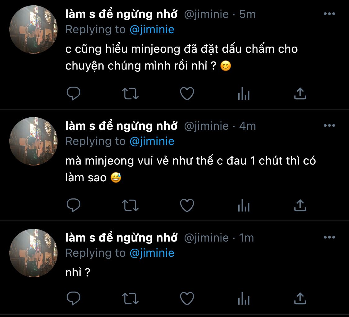View analytics of the 4m ago tweet

(x=244, y=205)
